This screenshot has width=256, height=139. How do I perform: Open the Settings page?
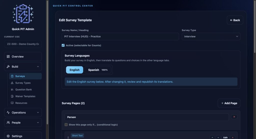[x=23, y=136]
